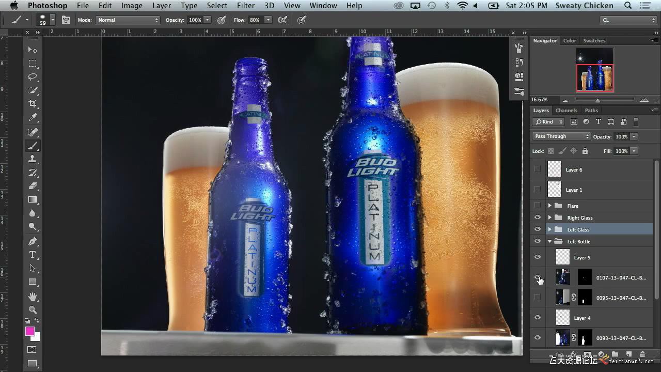Show Layer 1 visibility
Viewport: 661px width, 372px height.
[538, 189]
